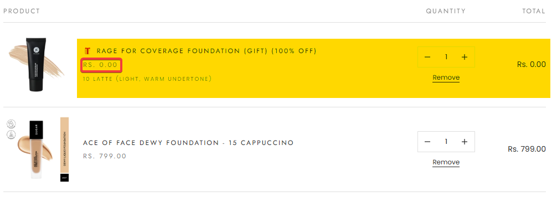
Task: Decrease the Rage For Coverage Foundation quantity
Action: (427, 57)
